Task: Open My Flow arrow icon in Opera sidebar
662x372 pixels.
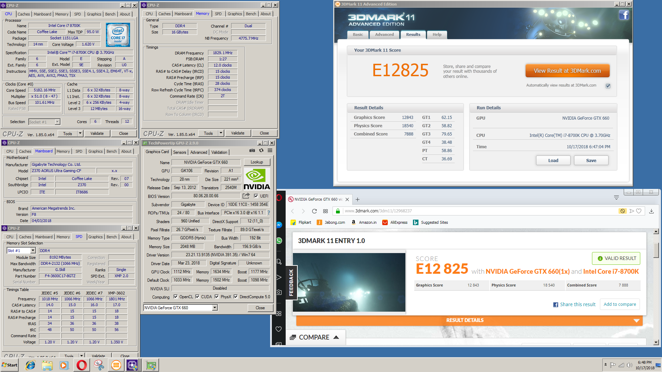Action: coord(279,277)
